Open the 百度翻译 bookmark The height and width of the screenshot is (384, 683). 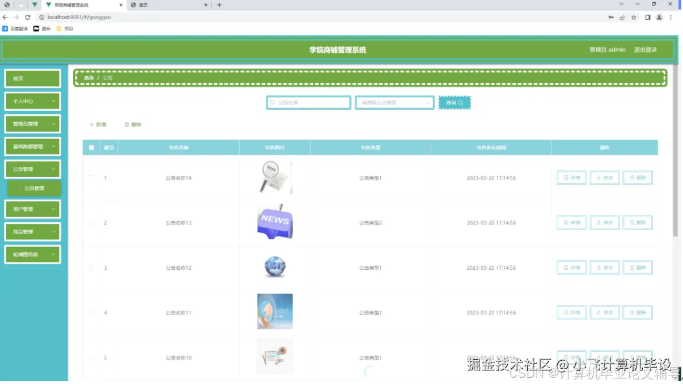pyautogui.click(x=15, y=29)
